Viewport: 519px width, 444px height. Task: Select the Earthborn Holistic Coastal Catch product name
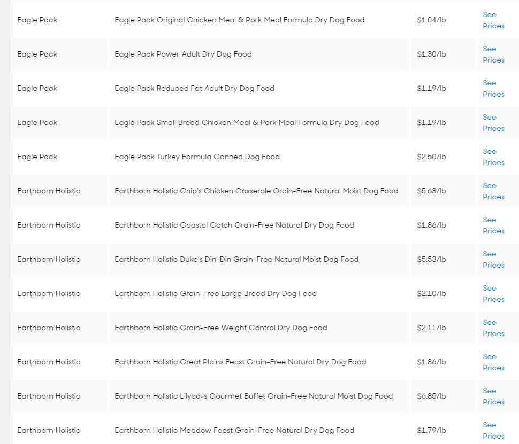tap(234, 225)
